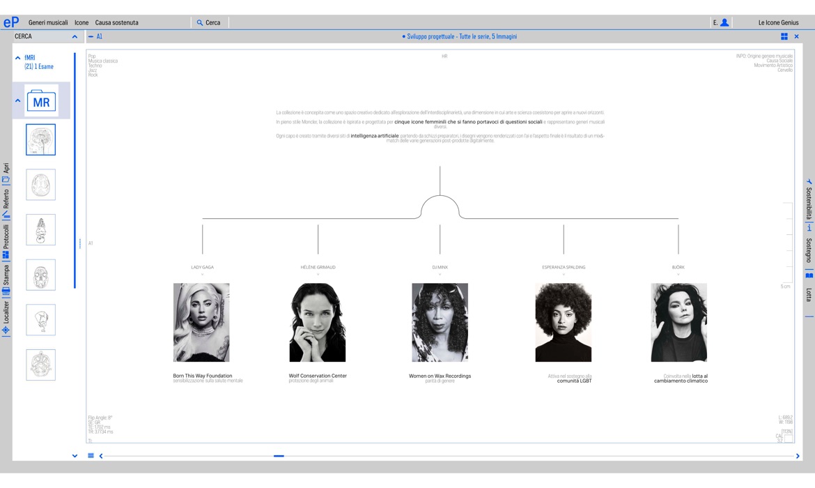Viewport: 815px width, 488px height.
Task: Click the Le Icone Genius button
Action: coord(778,22)
